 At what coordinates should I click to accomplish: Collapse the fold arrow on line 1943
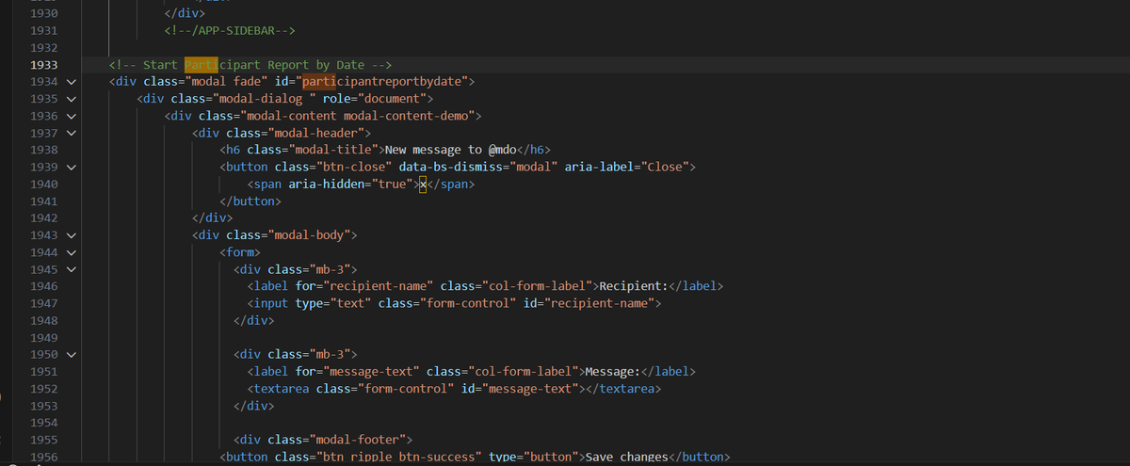70,235
